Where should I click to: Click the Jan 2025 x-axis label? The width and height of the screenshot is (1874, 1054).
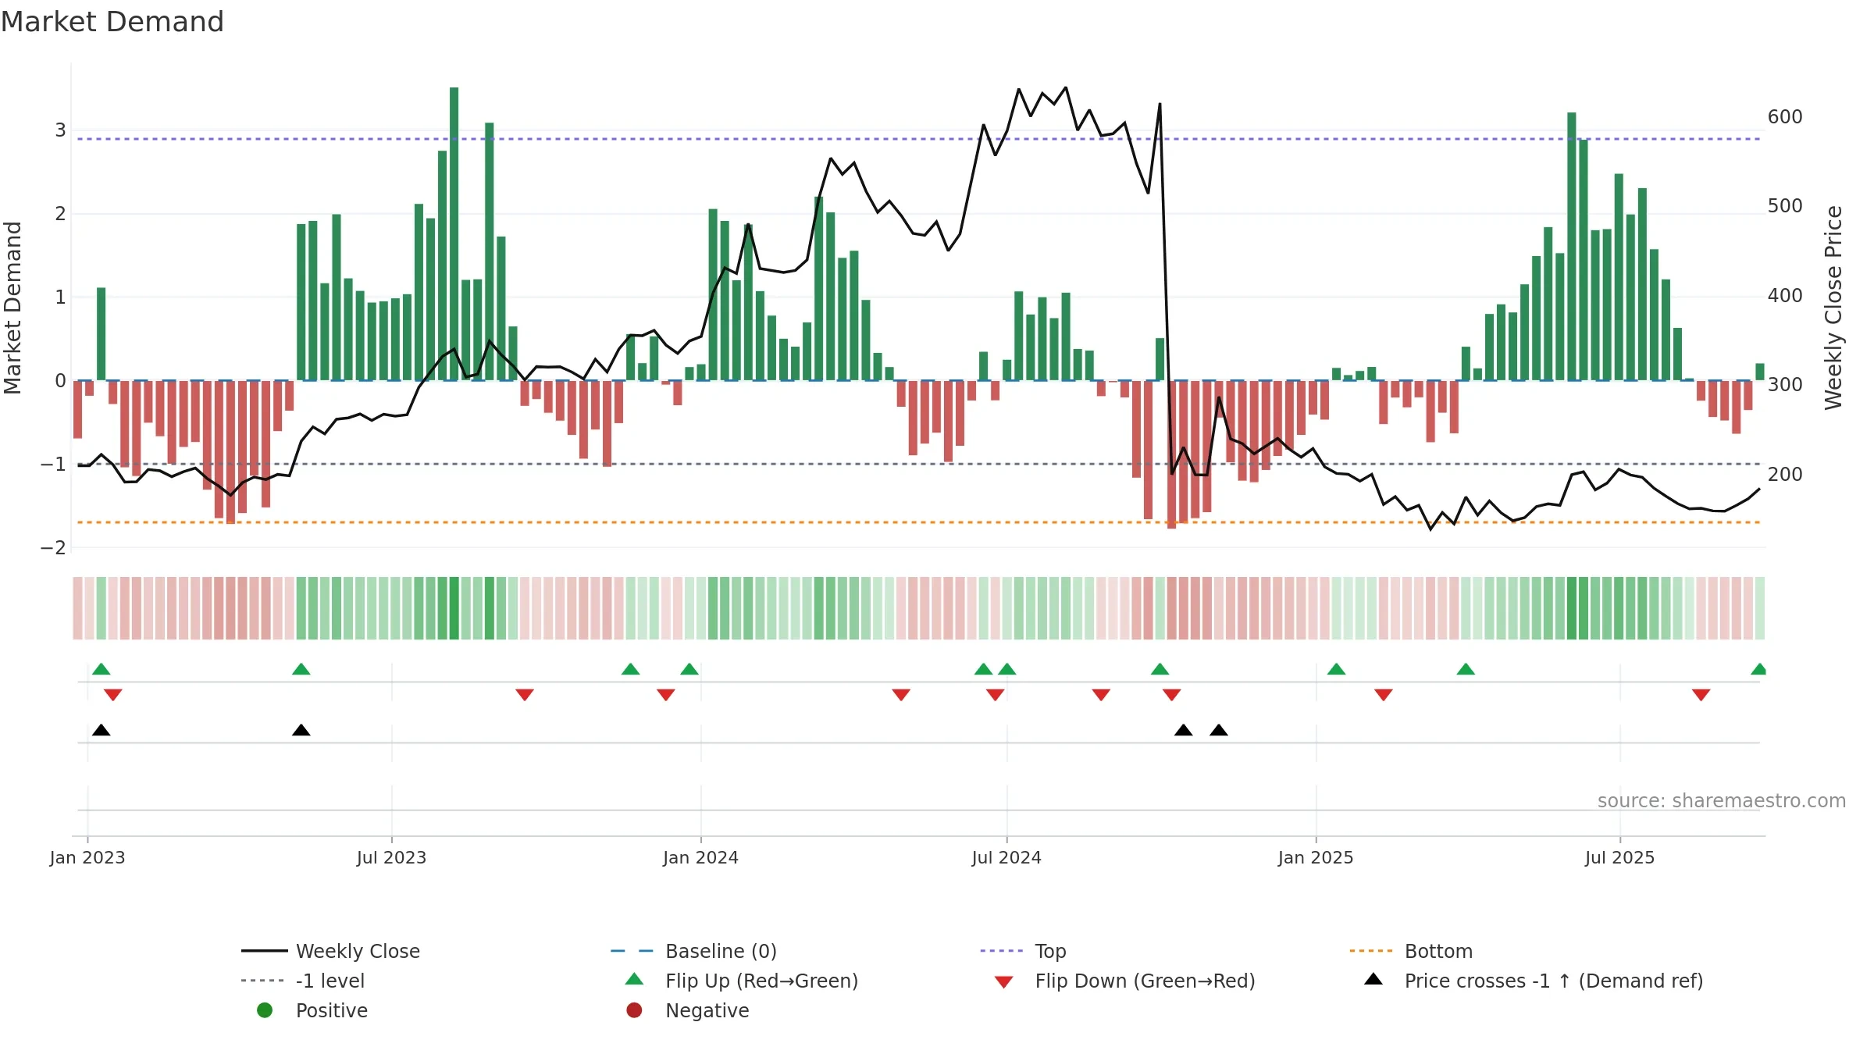click(1316, 857)
